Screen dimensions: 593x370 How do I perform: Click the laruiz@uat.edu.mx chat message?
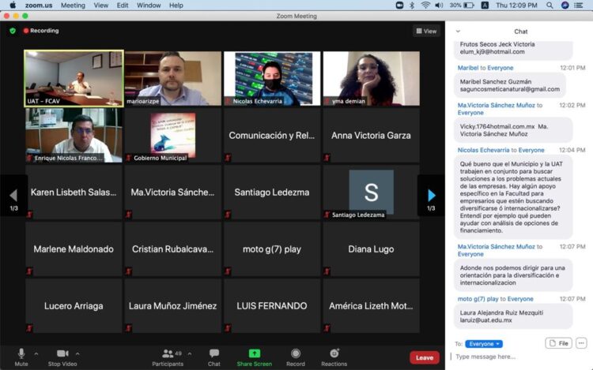[513, 316]
